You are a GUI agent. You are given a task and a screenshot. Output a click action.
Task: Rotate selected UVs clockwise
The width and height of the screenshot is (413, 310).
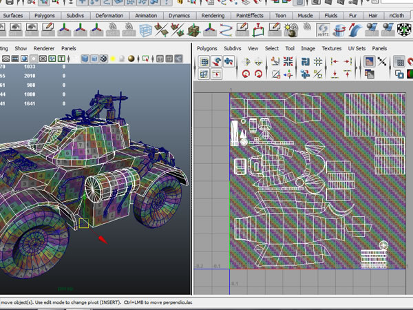[259, 74]
